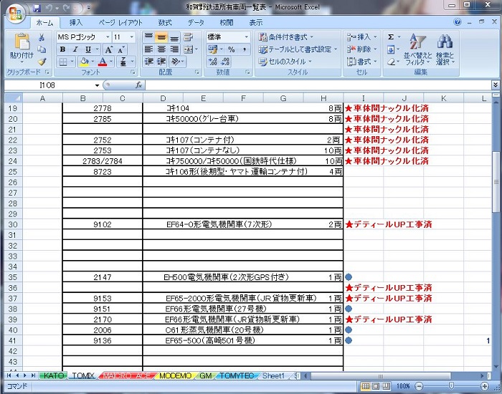
Task: Toggle Underline formatting
Action: [88, 49]
